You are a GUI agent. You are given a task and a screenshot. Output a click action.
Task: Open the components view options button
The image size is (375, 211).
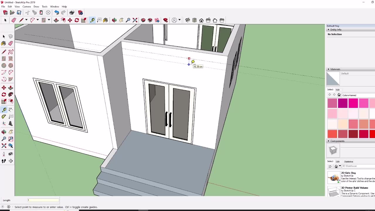tap(330, 166)
